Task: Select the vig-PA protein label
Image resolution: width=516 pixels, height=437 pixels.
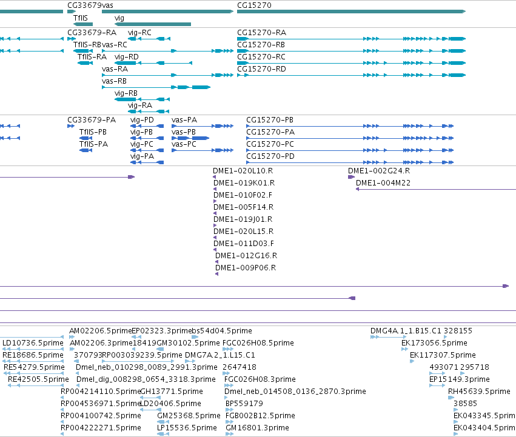Action: [x=142, y=156]
